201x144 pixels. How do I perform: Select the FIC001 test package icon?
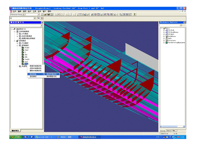(23, 48)
